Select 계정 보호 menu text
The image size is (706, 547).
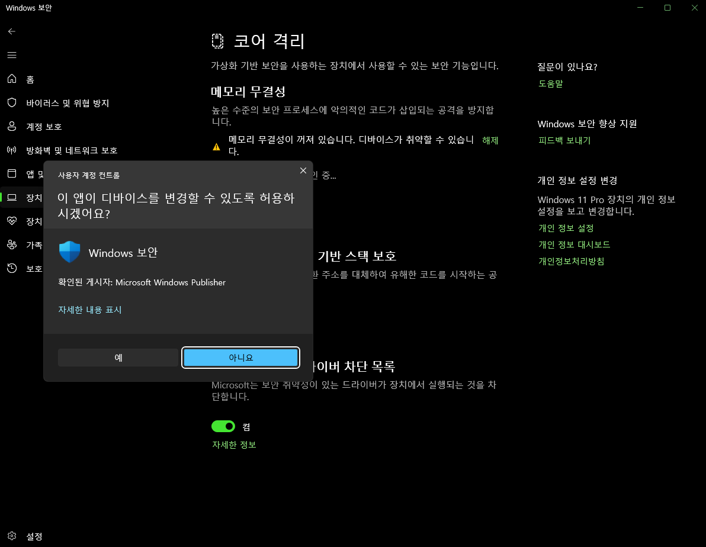(44, 127)
